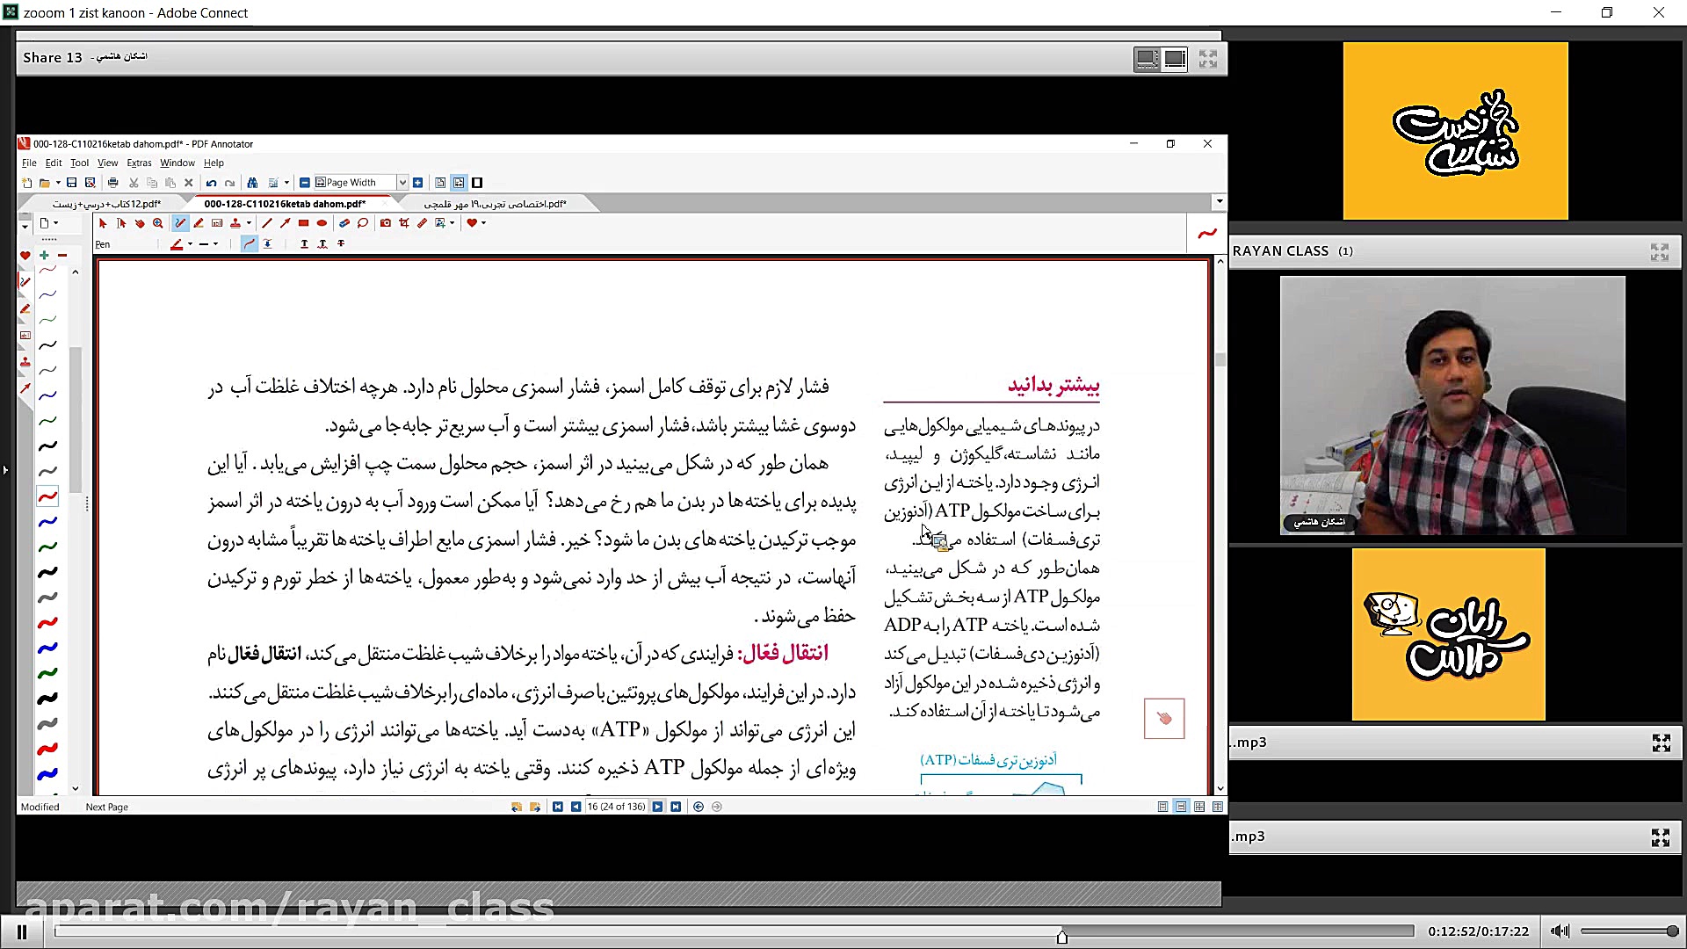Image resolution: width=1687 pixels, height=949 pixels.
Task: Toggle smooth pen stroke option
Action: 250,244
